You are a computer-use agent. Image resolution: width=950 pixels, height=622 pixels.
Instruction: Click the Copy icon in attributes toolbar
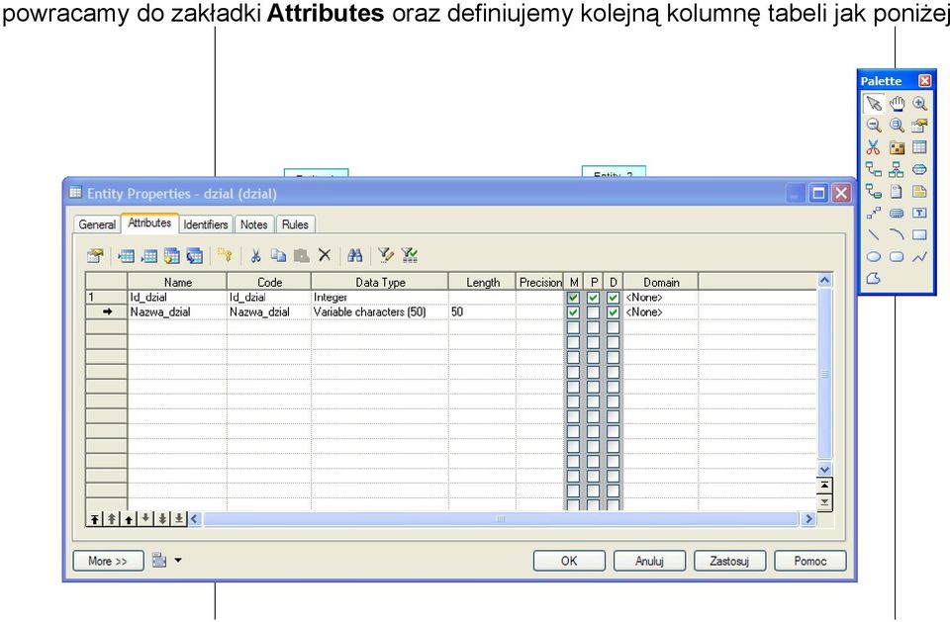[x=279, y=255]
